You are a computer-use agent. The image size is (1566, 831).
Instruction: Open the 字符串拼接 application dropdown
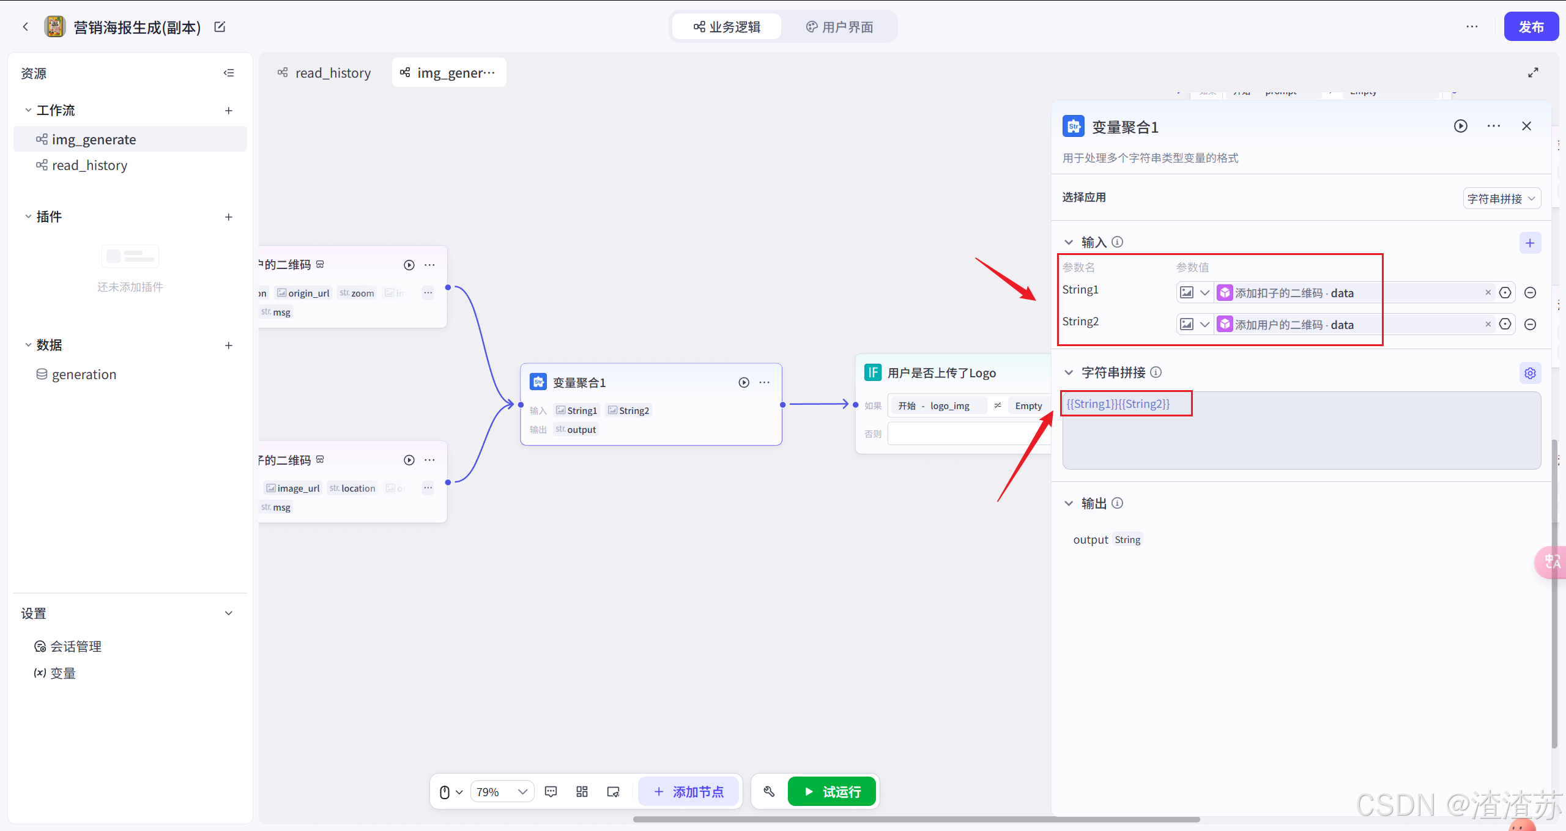pyautogui.click(x=1501, y=199)
